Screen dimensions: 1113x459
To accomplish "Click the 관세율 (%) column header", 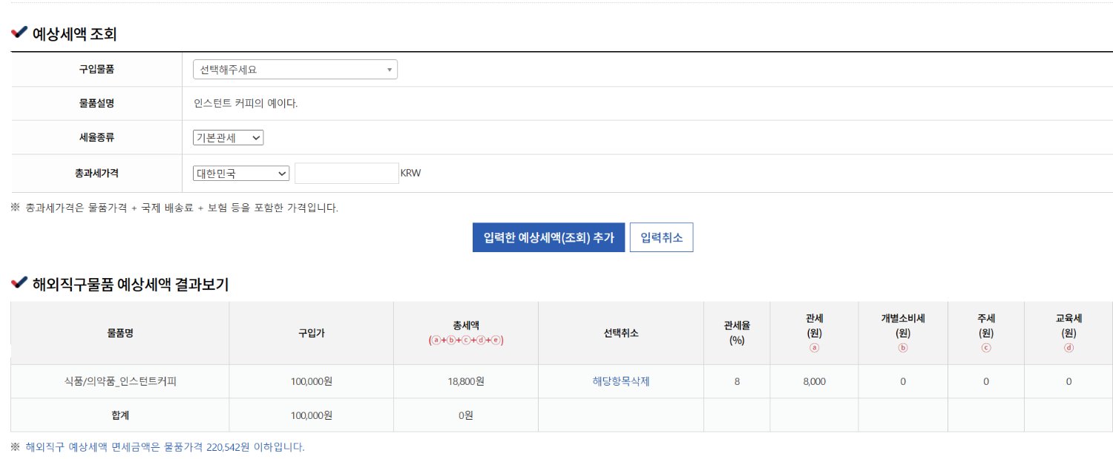I will 737,333.
